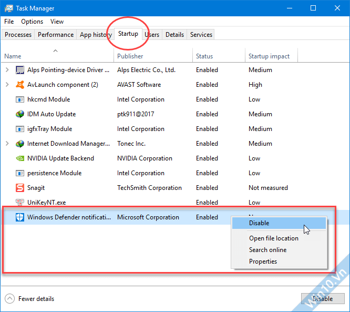Screen dimensions: 350x312
Task: Switch to the App history tab
Action: pos(96,35)
